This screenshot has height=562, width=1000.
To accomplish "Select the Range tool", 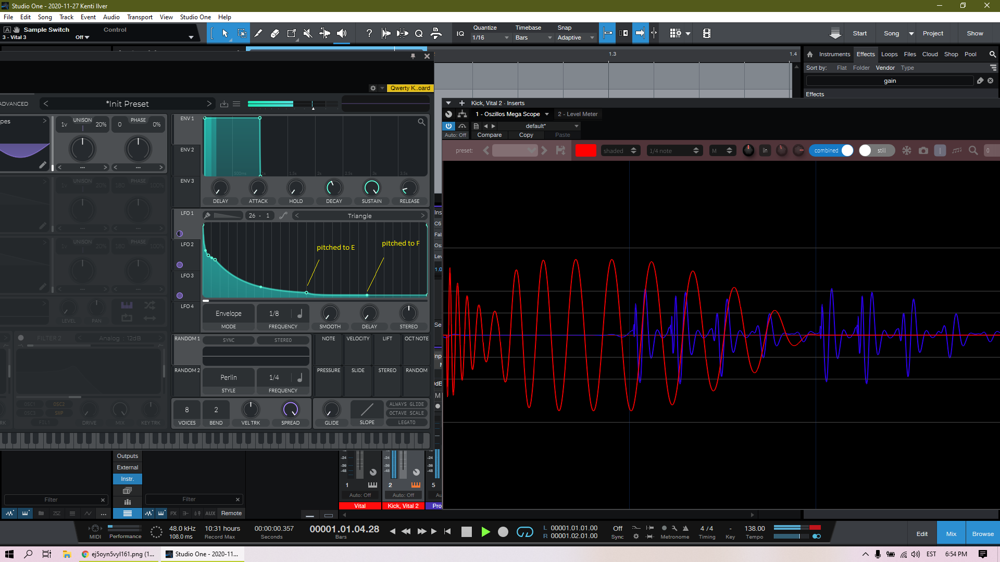I will [x=242, y=33].
